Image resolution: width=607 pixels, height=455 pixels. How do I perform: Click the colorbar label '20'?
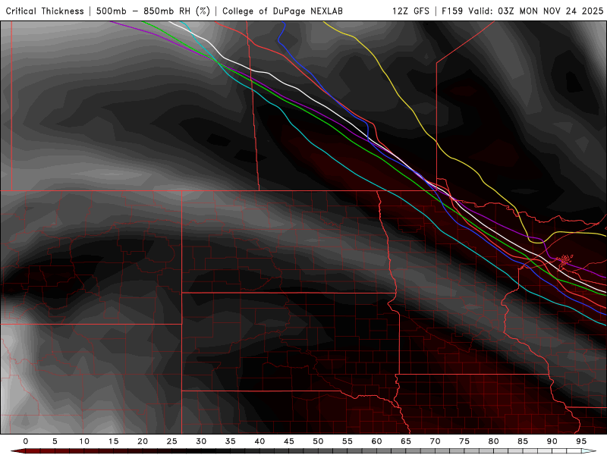143,441
